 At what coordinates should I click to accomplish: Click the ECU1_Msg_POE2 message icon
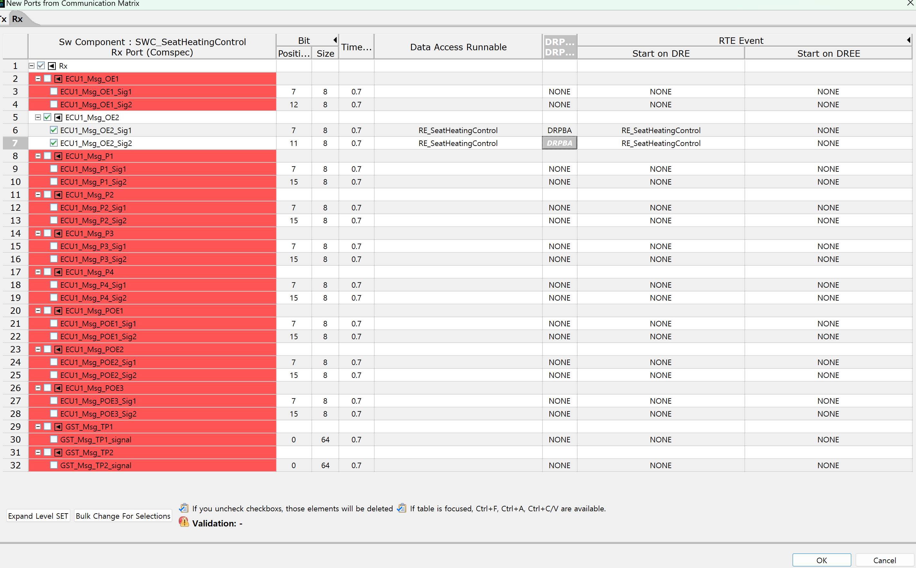(x=58, y=350)
